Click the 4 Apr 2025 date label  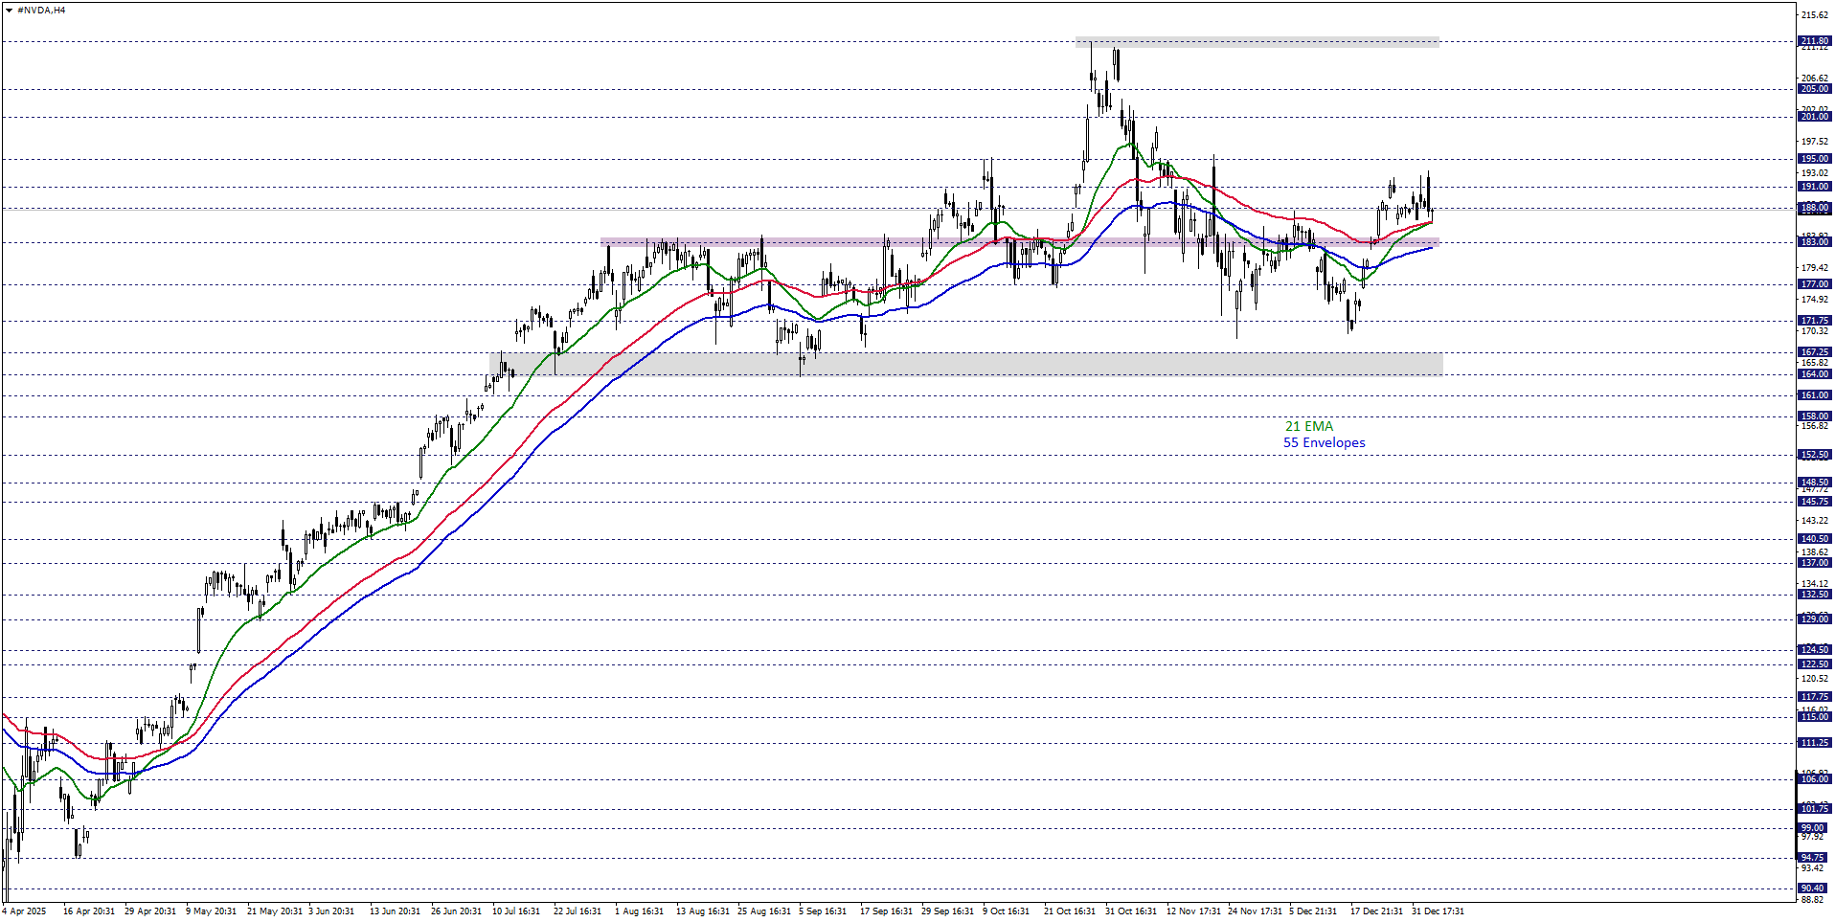[x=24, y=911]
